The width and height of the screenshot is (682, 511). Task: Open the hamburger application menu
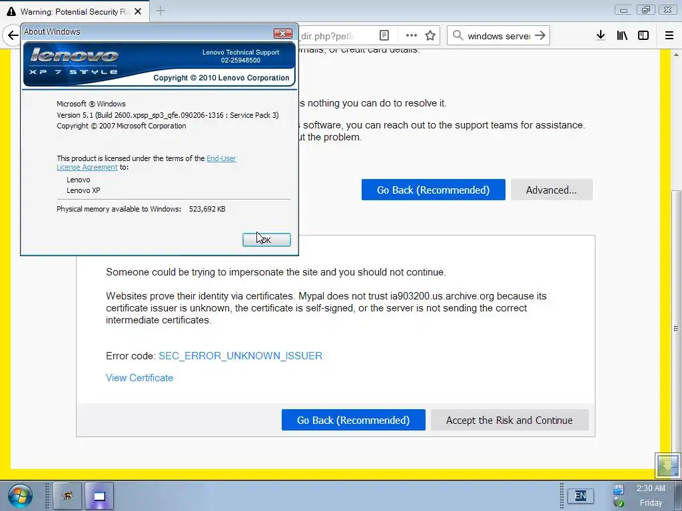(669, 36)
